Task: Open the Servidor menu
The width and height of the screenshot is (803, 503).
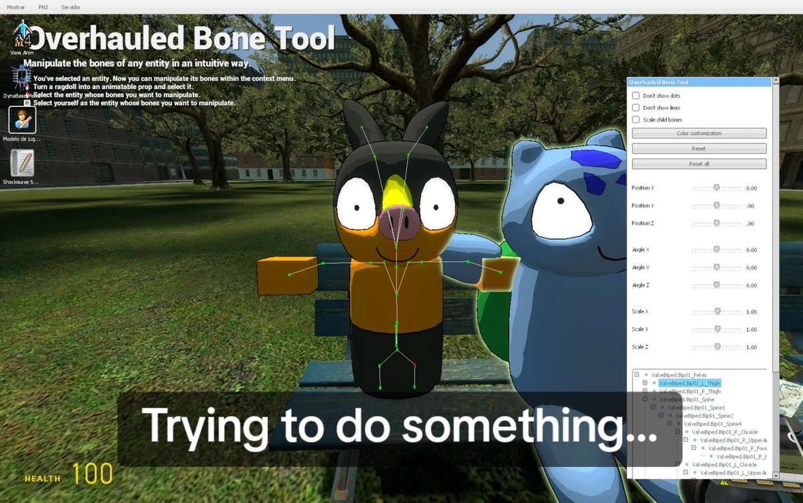Action: click(70, 6)
